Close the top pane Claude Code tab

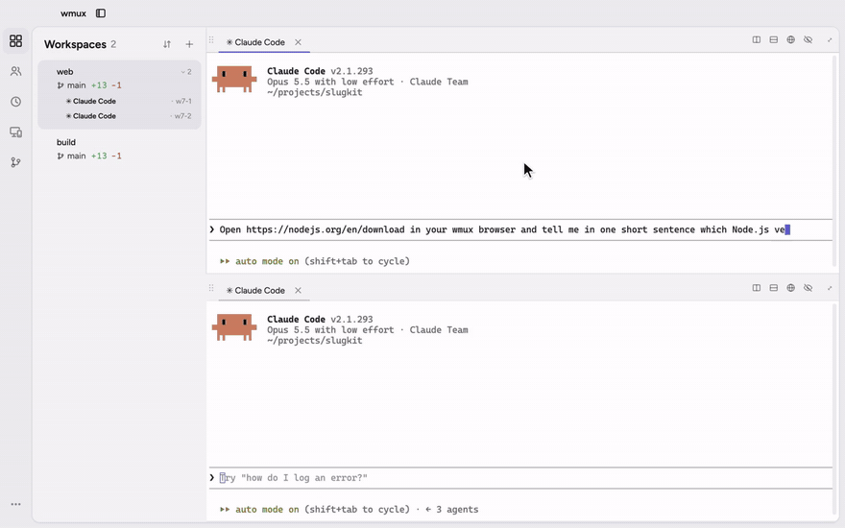pyautogui.click(x=298, y=42)
